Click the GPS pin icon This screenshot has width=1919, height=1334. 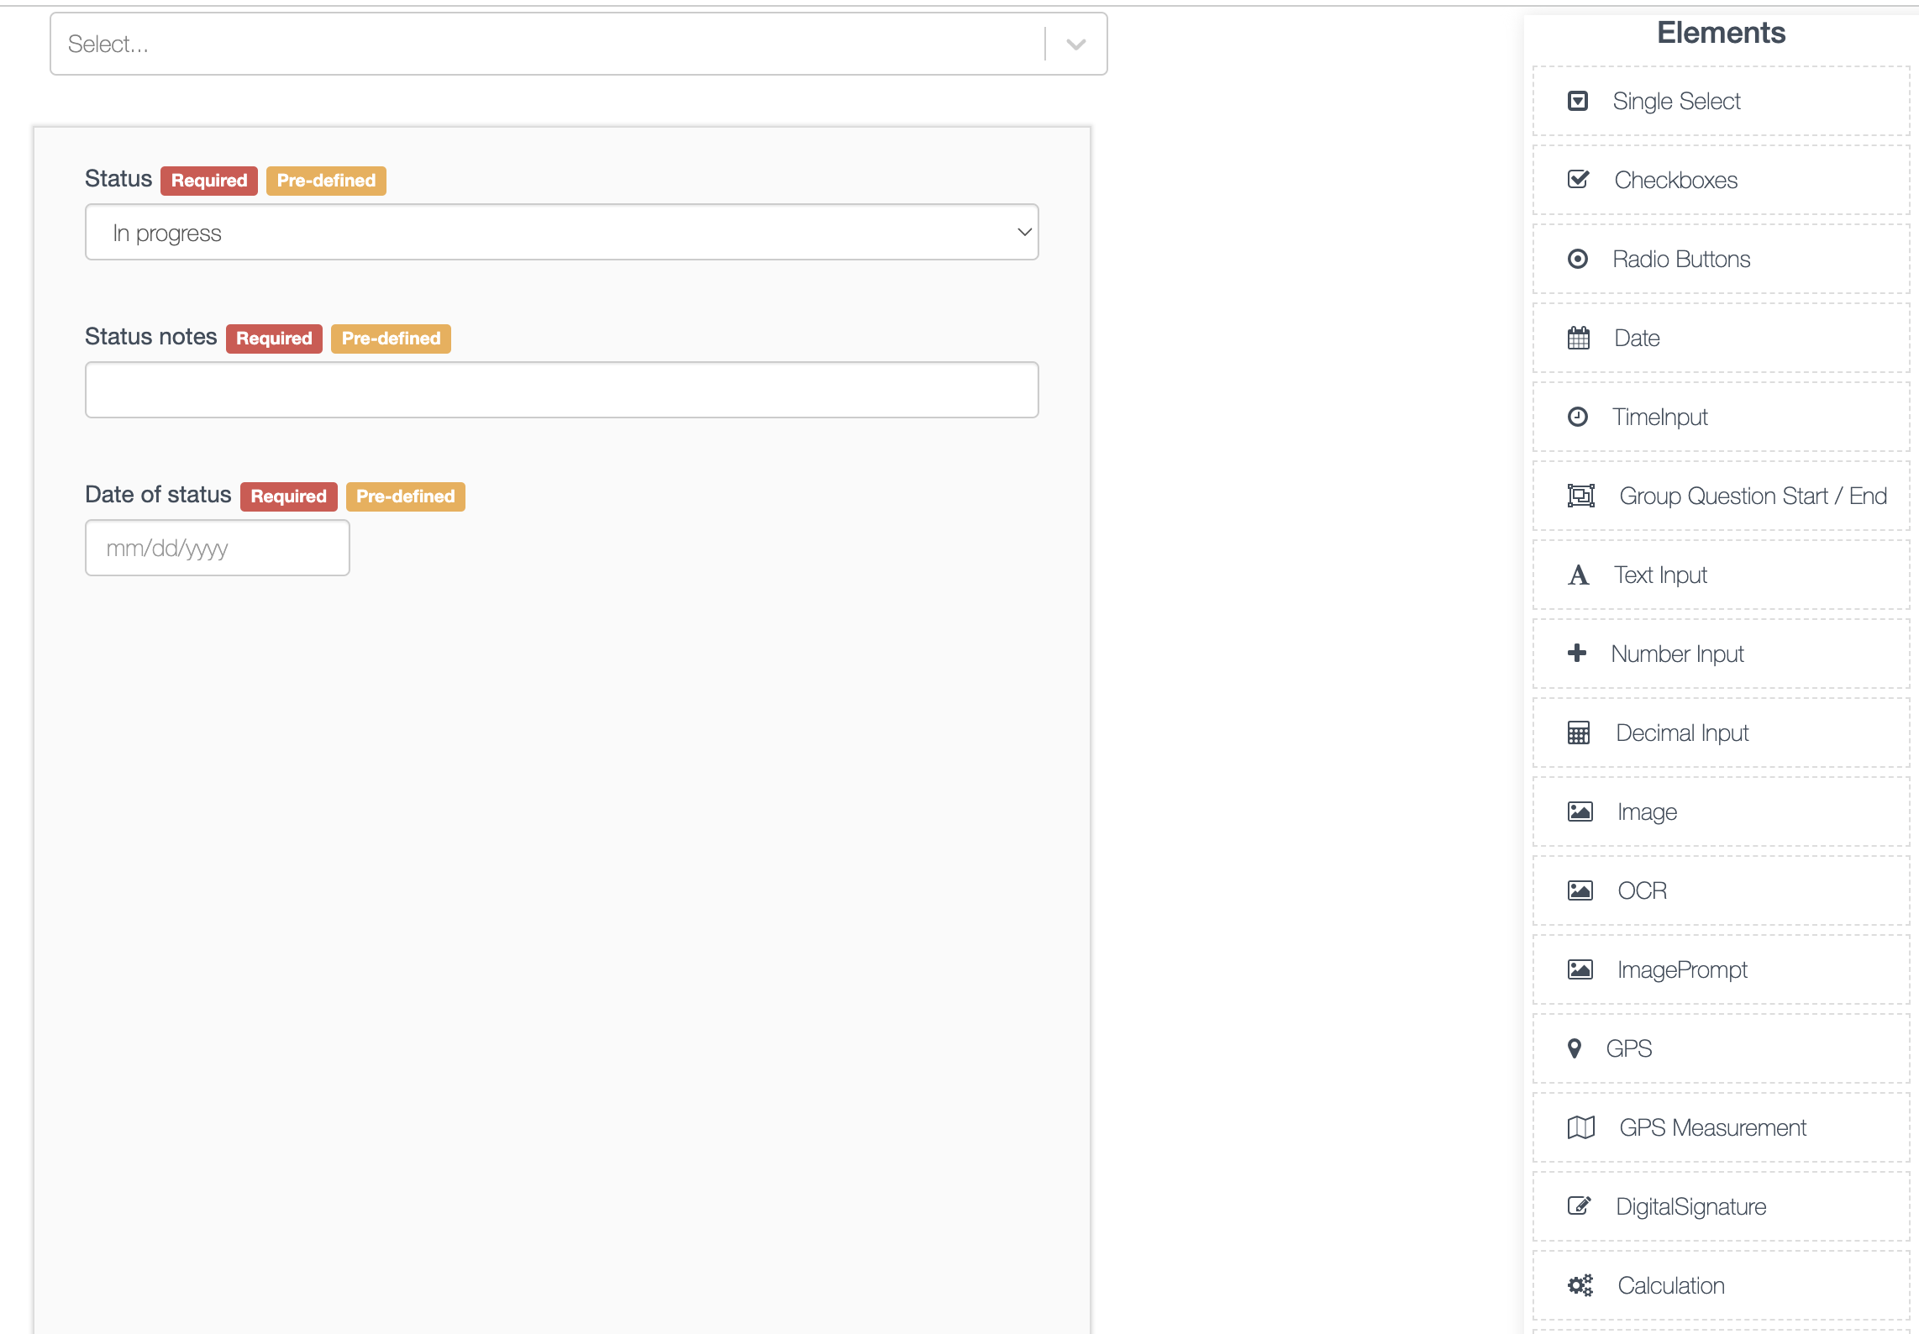click(1575, 1048)
